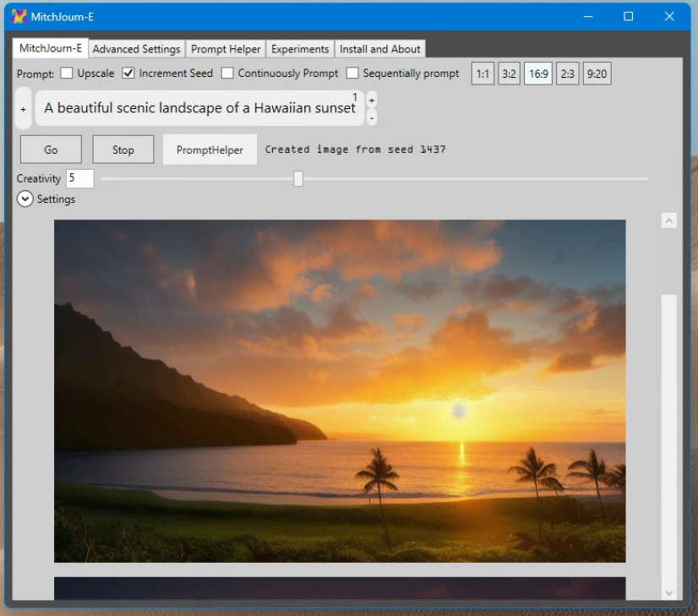Click the MitchJourn-E logo in the title bar
The height and width of the screenshot is (616, 698).
[x=19, y=16]
